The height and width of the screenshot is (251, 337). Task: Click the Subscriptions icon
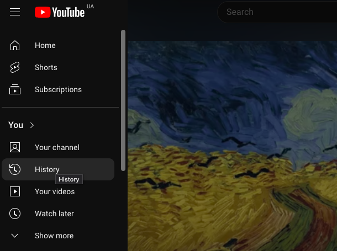pos(15,89)
